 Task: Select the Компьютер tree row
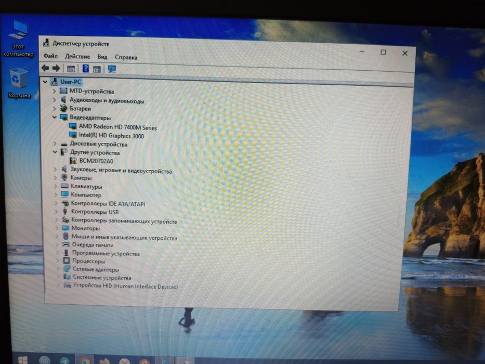coord(86,195)
